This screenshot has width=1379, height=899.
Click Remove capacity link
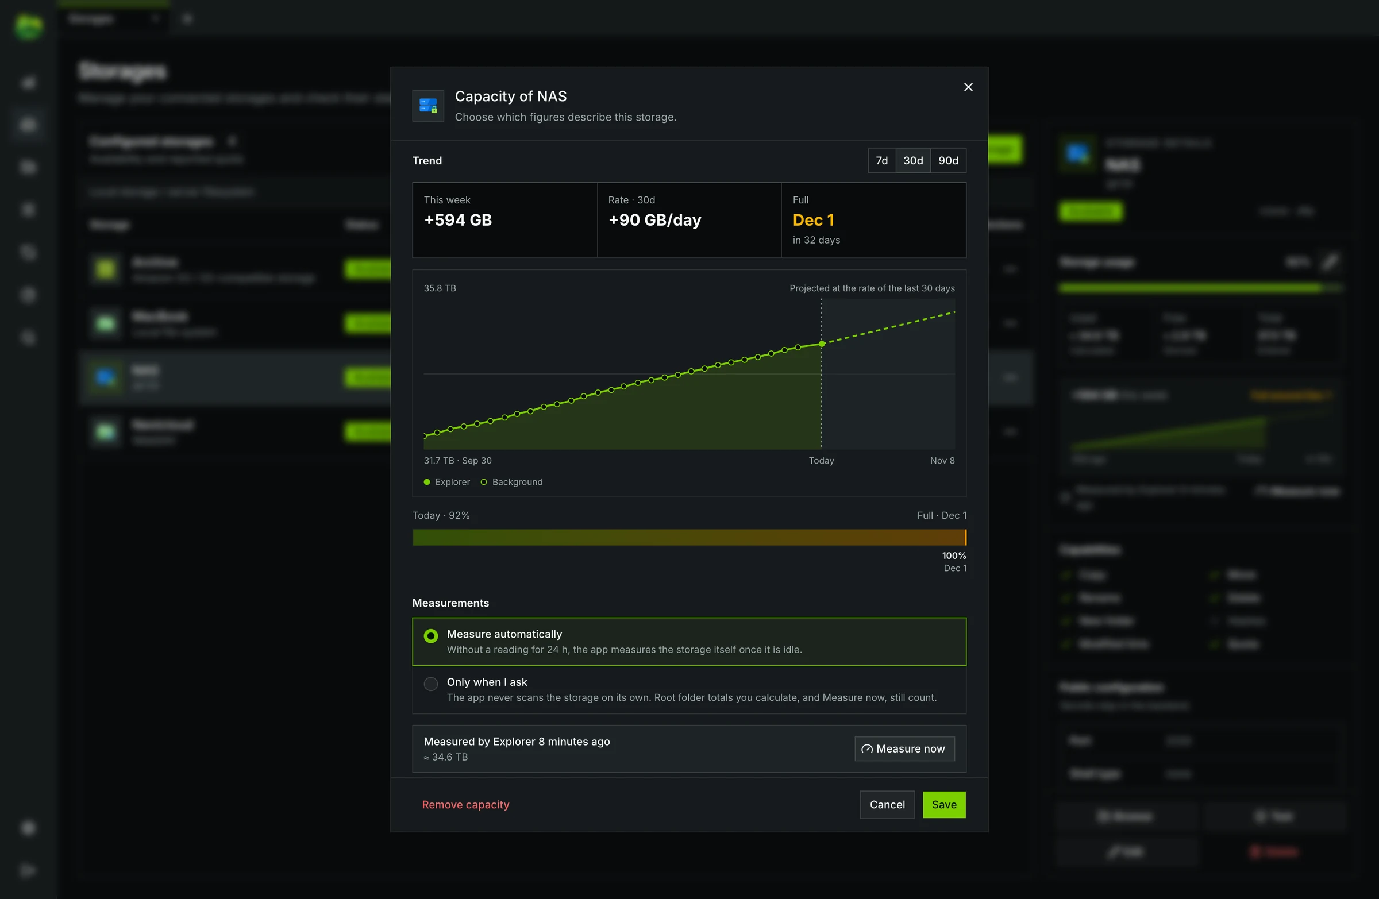pyautogui.click(x=465, y=804)
